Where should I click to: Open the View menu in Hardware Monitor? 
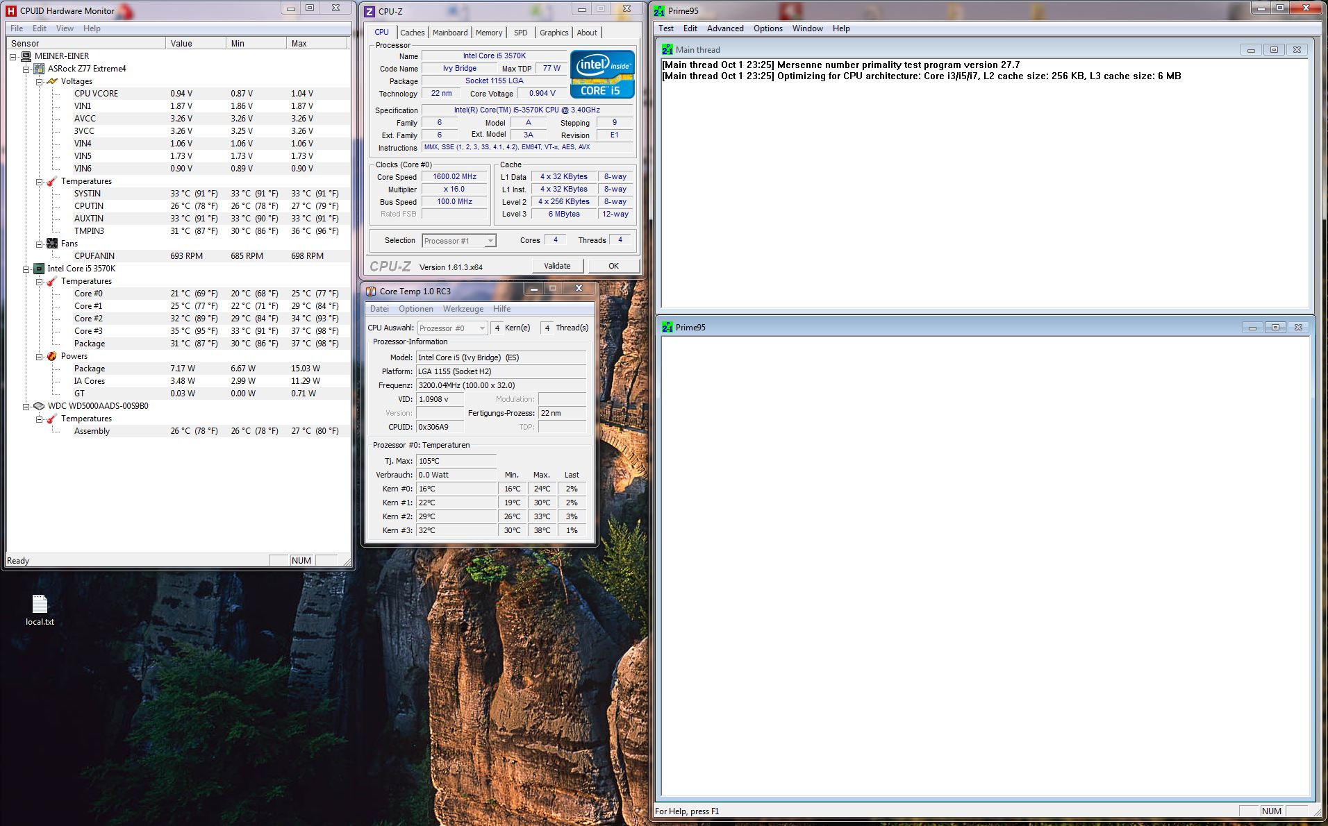pyautogui.click(x=65, y=28)
